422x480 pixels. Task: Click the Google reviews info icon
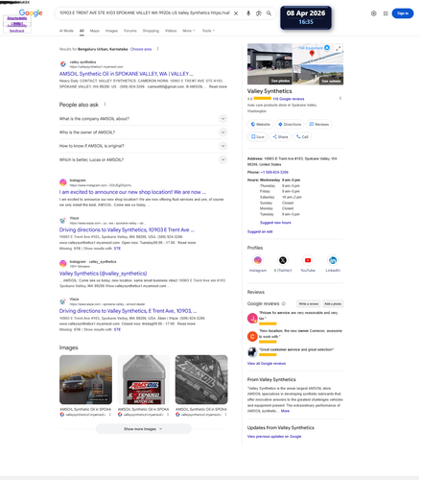(283, 303)
